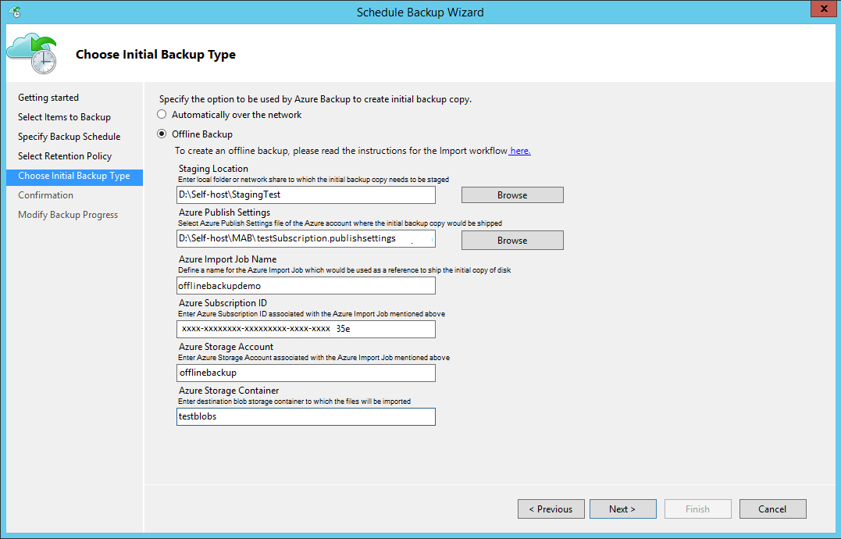841x539 pixels.
Task: Advance the wizard with the Next button
Action: (622, 509)
